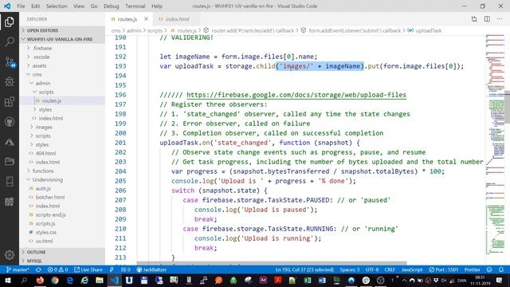Change language mode JavaScript
The image size is (510, 287).
412,269
